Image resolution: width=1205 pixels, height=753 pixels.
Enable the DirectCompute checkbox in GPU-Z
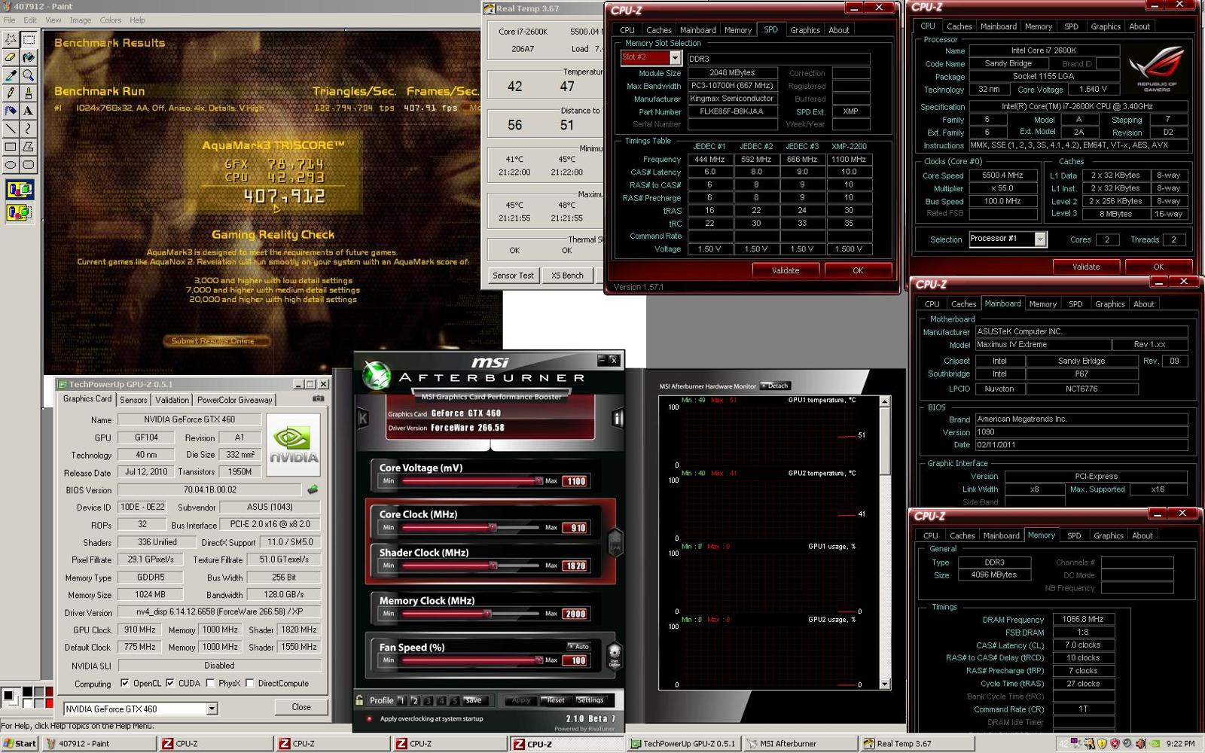pos(249,684)
